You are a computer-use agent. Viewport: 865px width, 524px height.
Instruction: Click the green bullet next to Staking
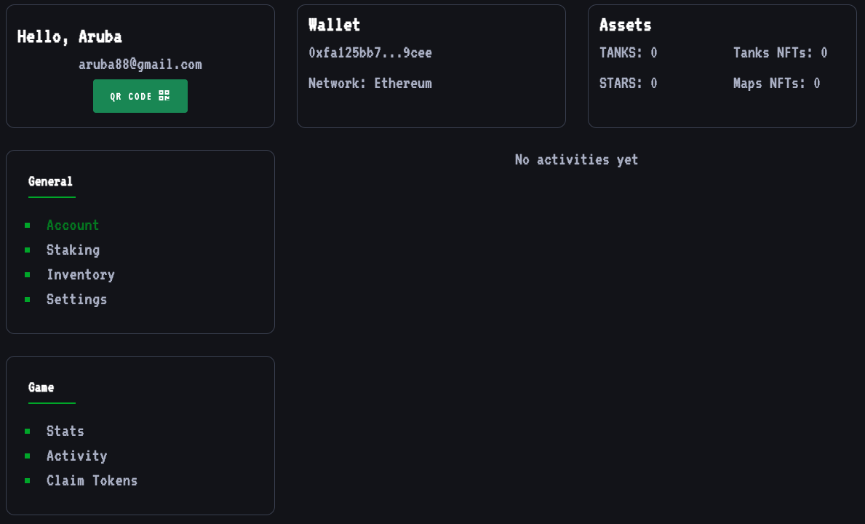click(28, 250)
